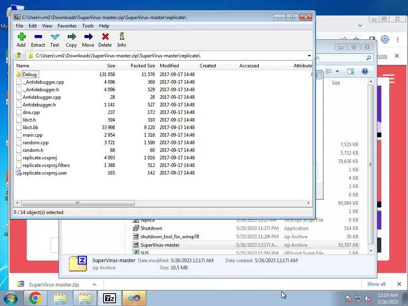Open the Edit menu
Screen dimensions: 408x306
[x=33, y=26]
